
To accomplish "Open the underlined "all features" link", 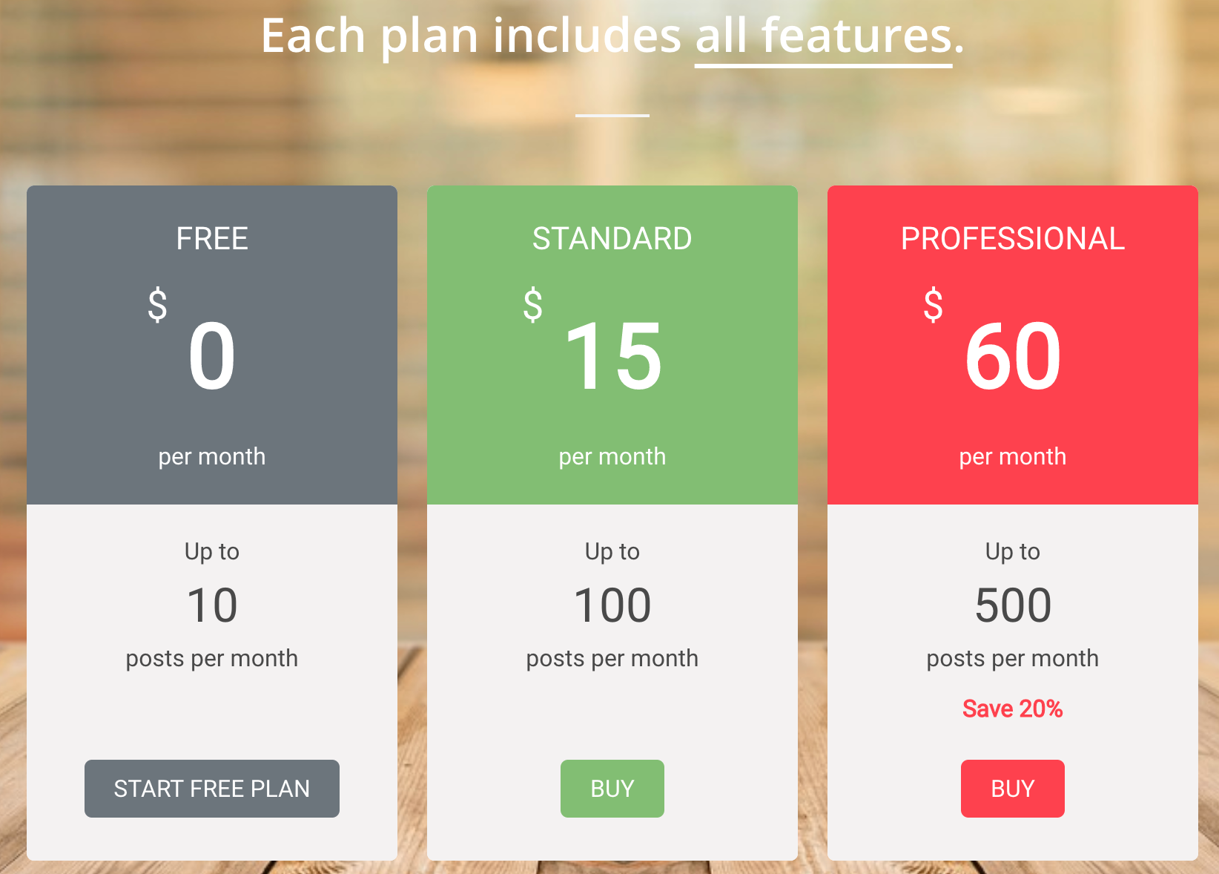I will pyautogui.click(x=823, y=37).
